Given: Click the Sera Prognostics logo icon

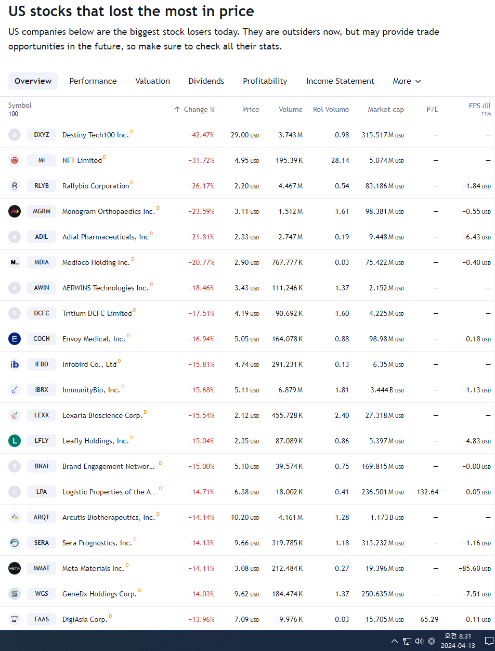Looking at the screenshot, I should [15, 543].
